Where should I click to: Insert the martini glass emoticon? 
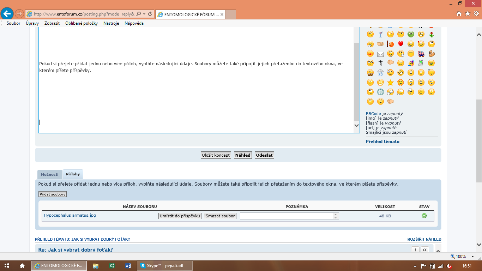pos(380,34)
